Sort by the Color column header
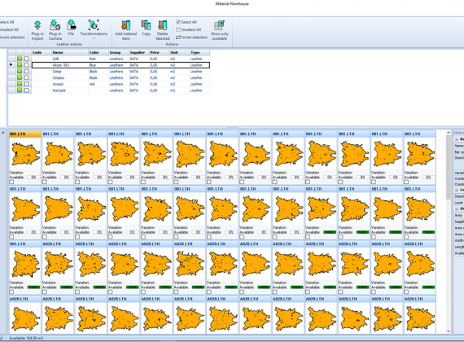Image resolution: width=464 pixels, height=342 pixels. pos(98,52)
